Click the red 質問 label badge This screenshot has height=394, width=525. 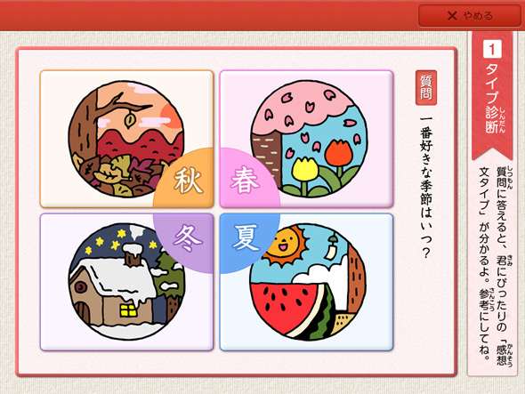[426, 88]
